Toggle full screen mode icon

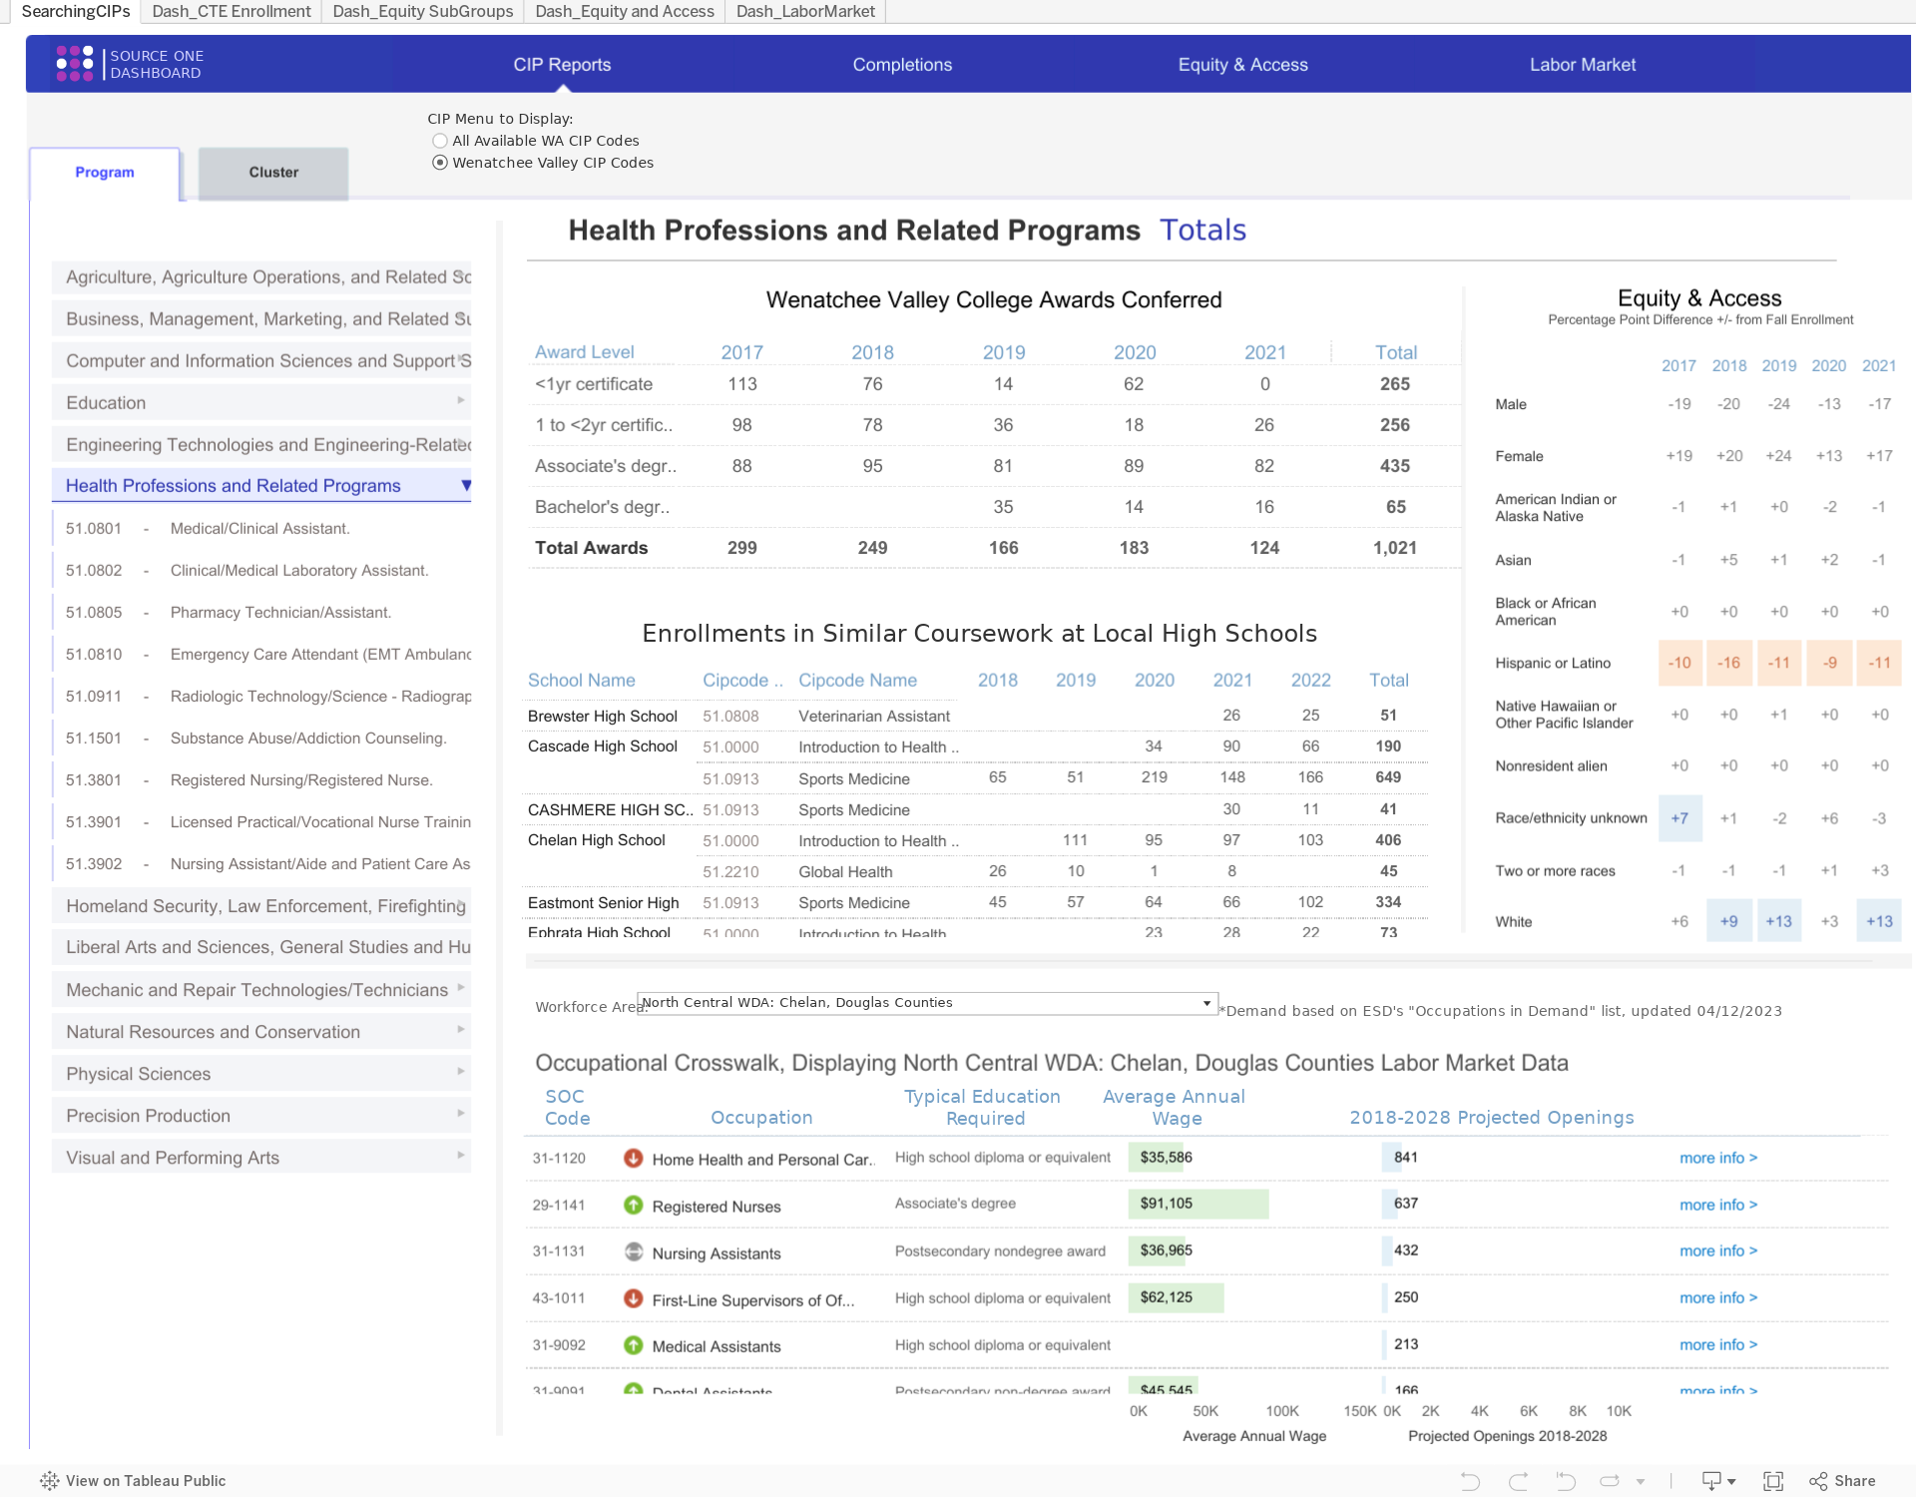(x=1773, y=1481)
